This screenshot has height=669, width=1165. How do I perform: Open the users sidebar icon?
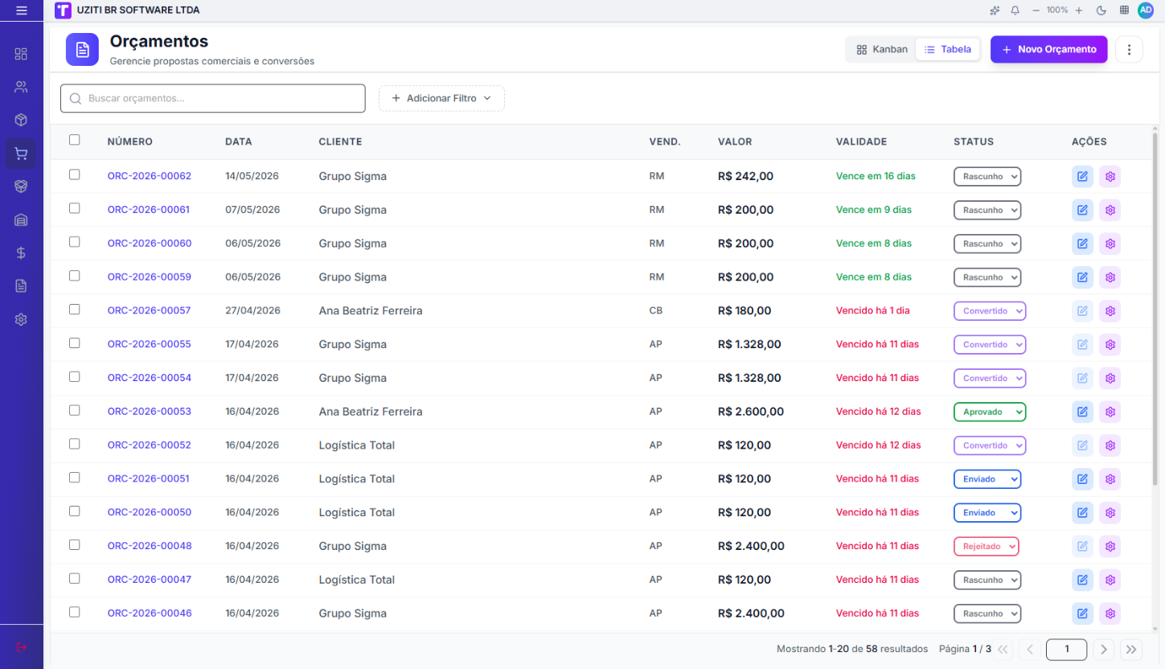tap(21, 87)
